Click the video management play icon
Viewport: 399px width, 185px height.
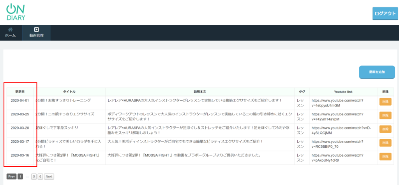[36, 30]
